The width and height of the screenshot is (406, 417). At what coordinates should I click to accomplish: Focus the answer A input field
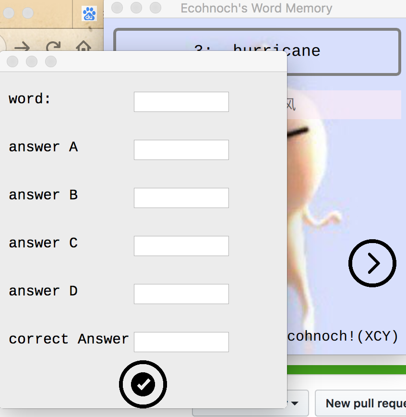(x=181, y=150)
